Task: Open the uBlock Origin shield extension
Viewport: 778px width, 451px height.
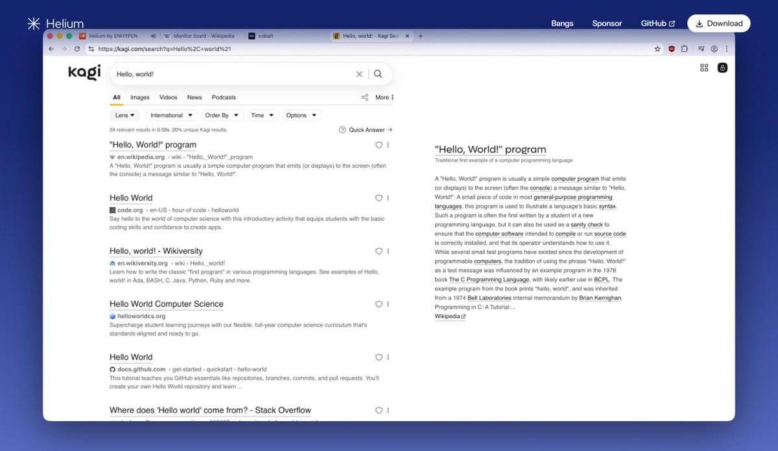Action: pos(672,49)
